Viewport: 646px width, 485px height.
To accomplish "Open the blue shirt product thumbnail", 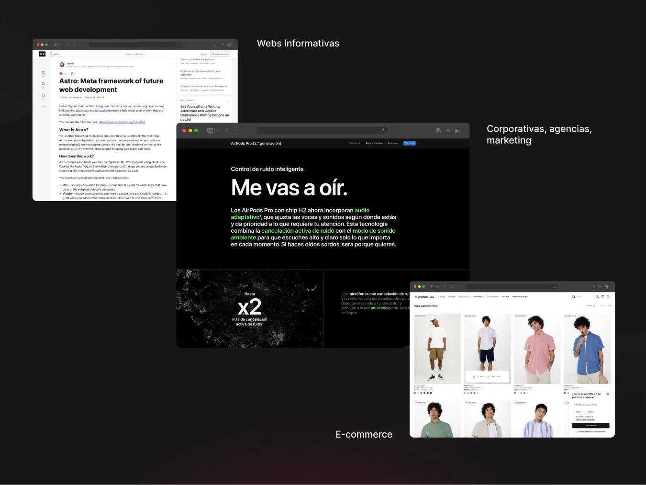I will tap(587, 349).
